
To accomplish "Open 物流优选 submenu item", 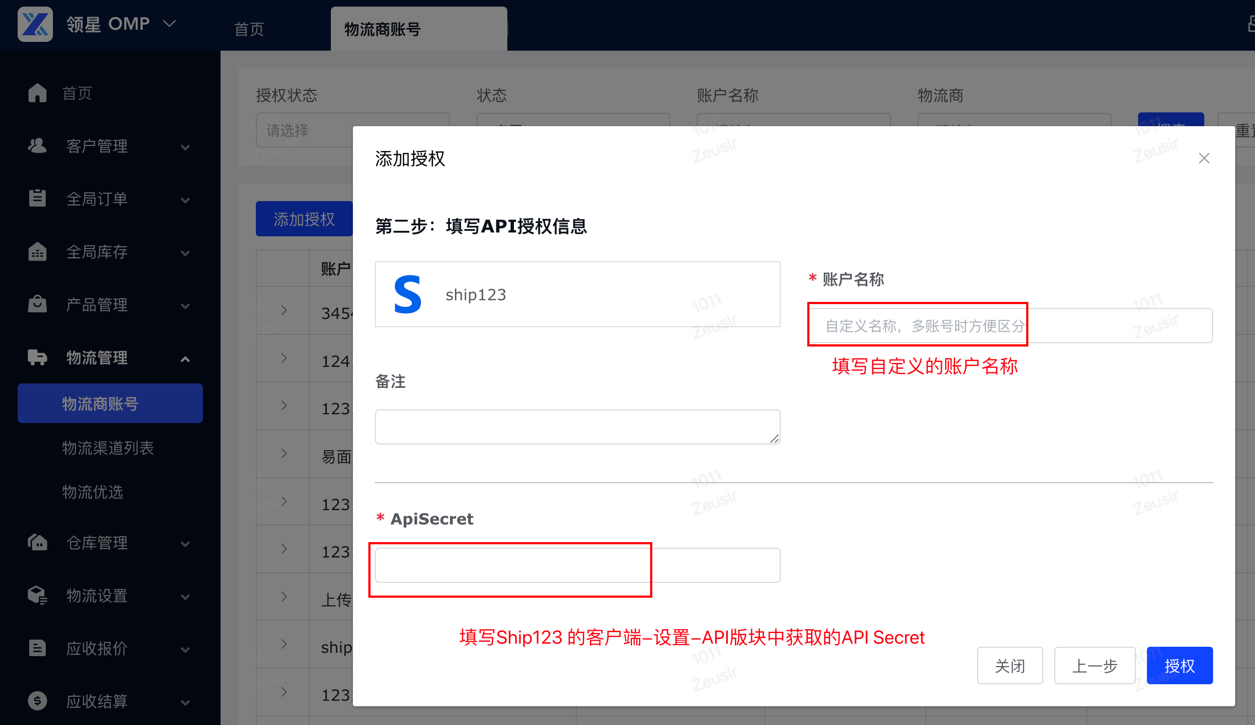I will coord(93,492).
